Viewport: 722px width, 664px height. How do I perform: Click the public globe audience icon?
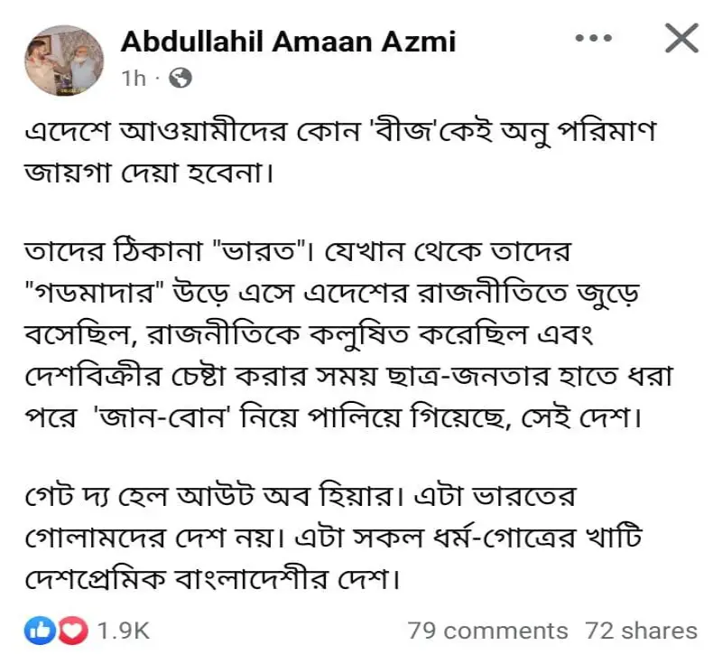pyautogui.click(x=180, y=78)
